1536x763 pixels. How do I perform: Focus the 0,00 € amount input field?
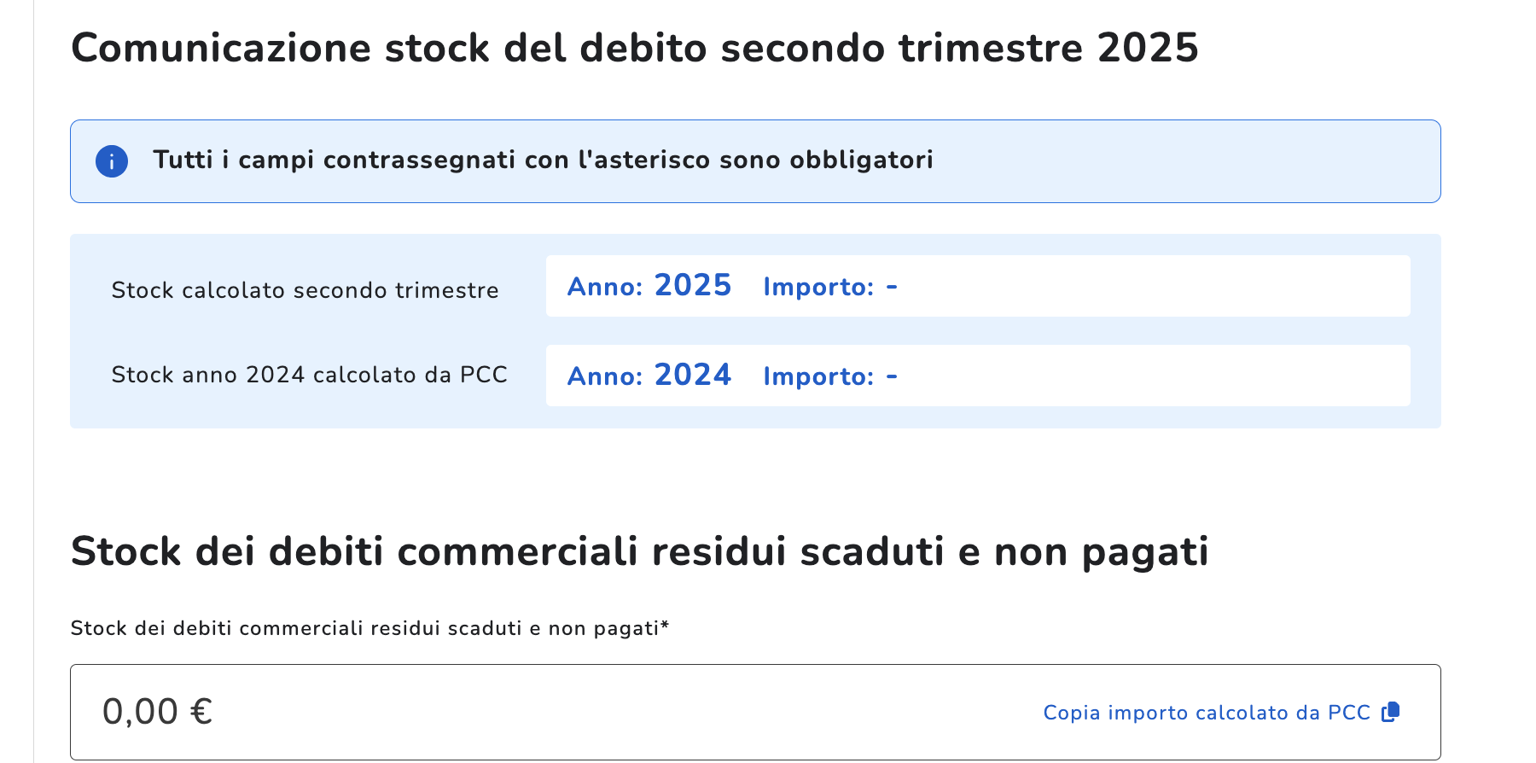[x=755, y=712]
